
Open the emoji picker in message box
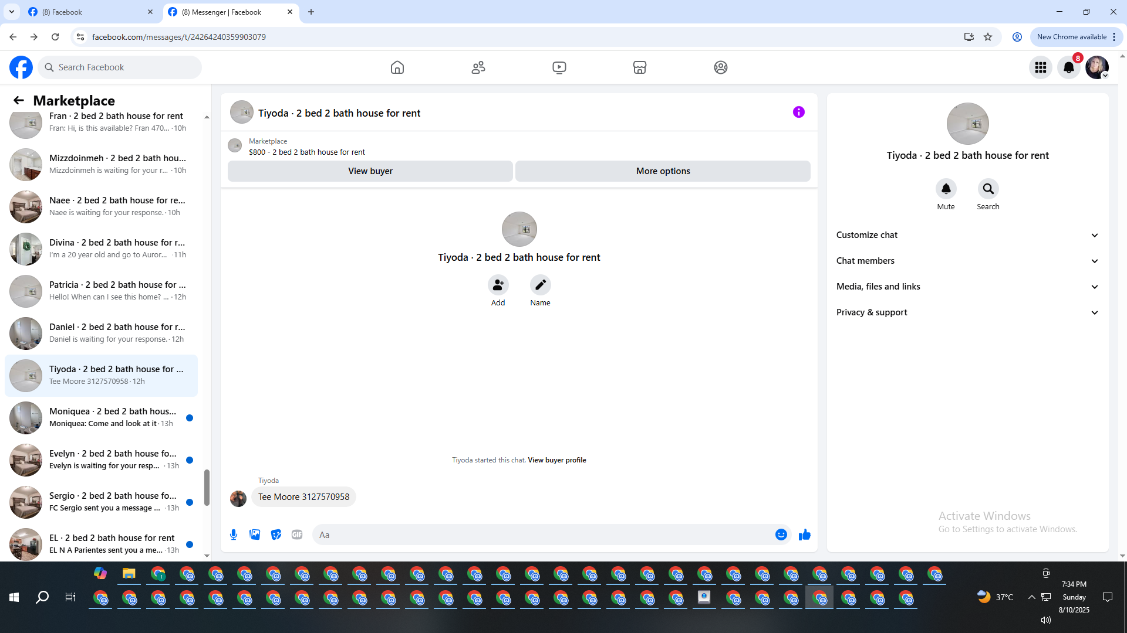781,535
